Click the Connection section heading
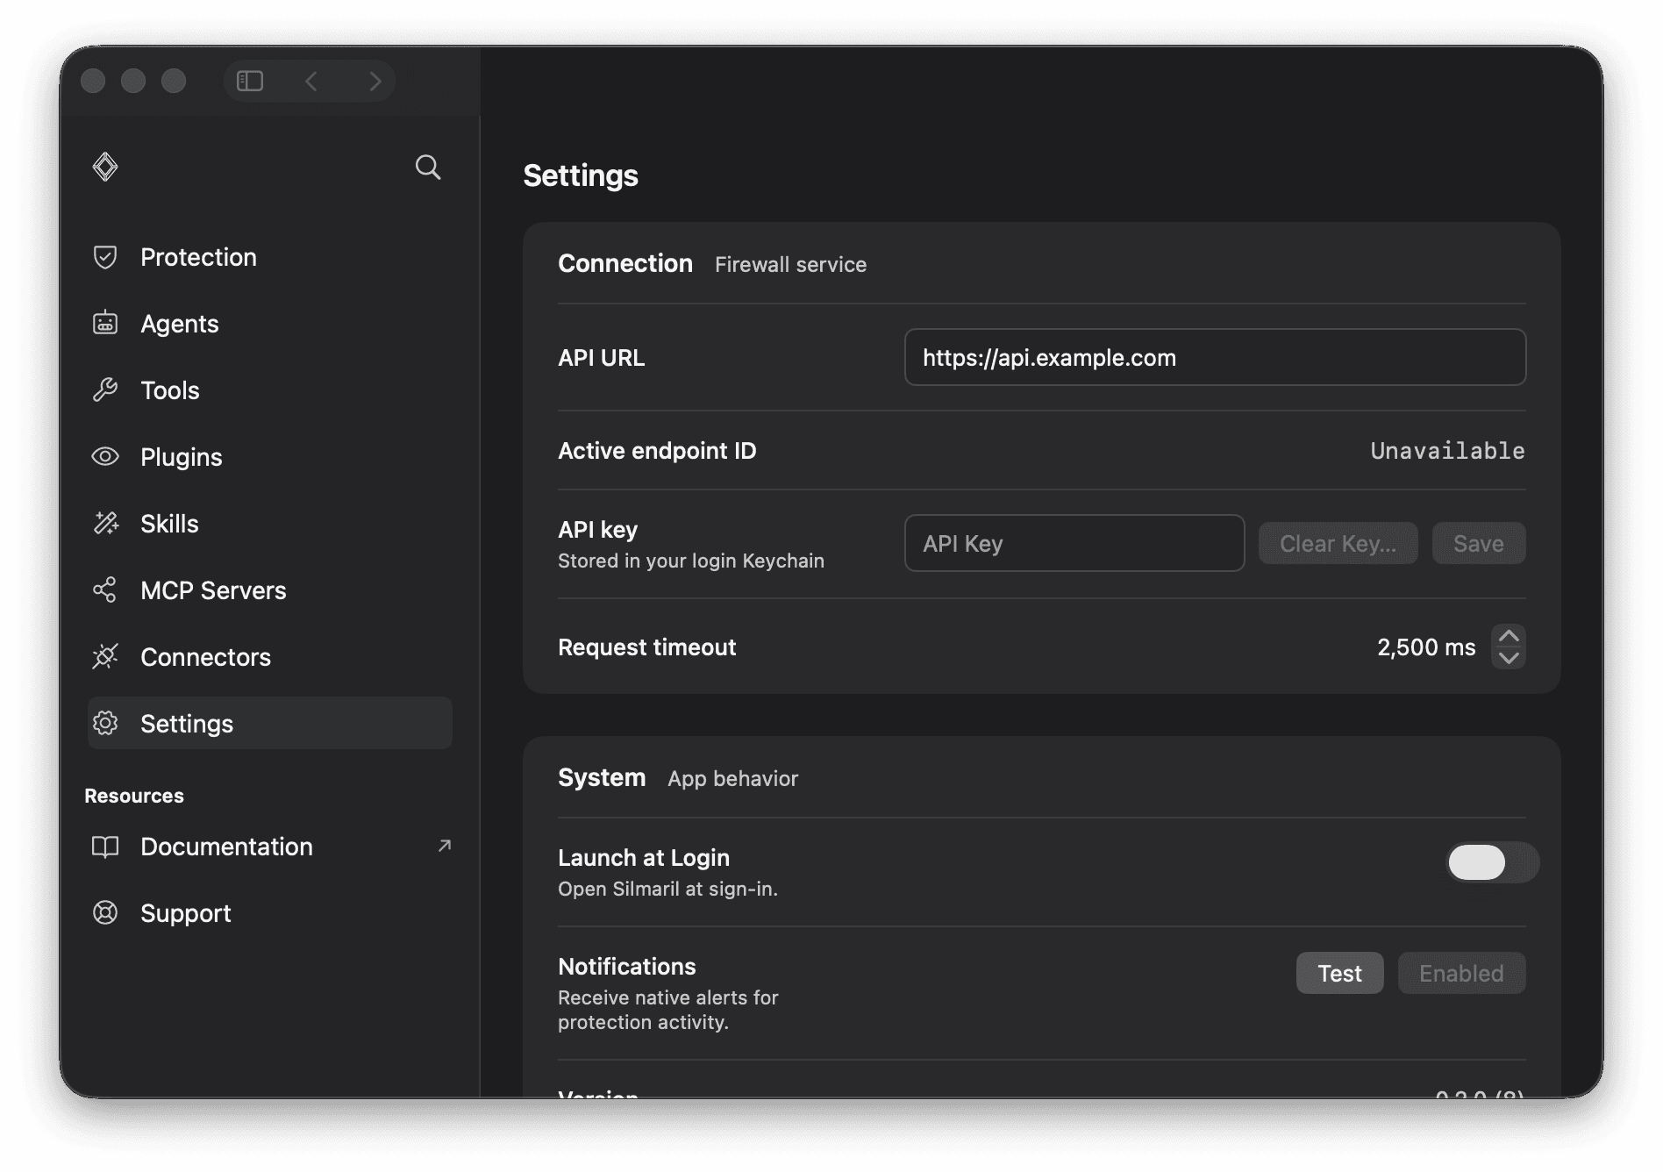 [x=625, y=263]
